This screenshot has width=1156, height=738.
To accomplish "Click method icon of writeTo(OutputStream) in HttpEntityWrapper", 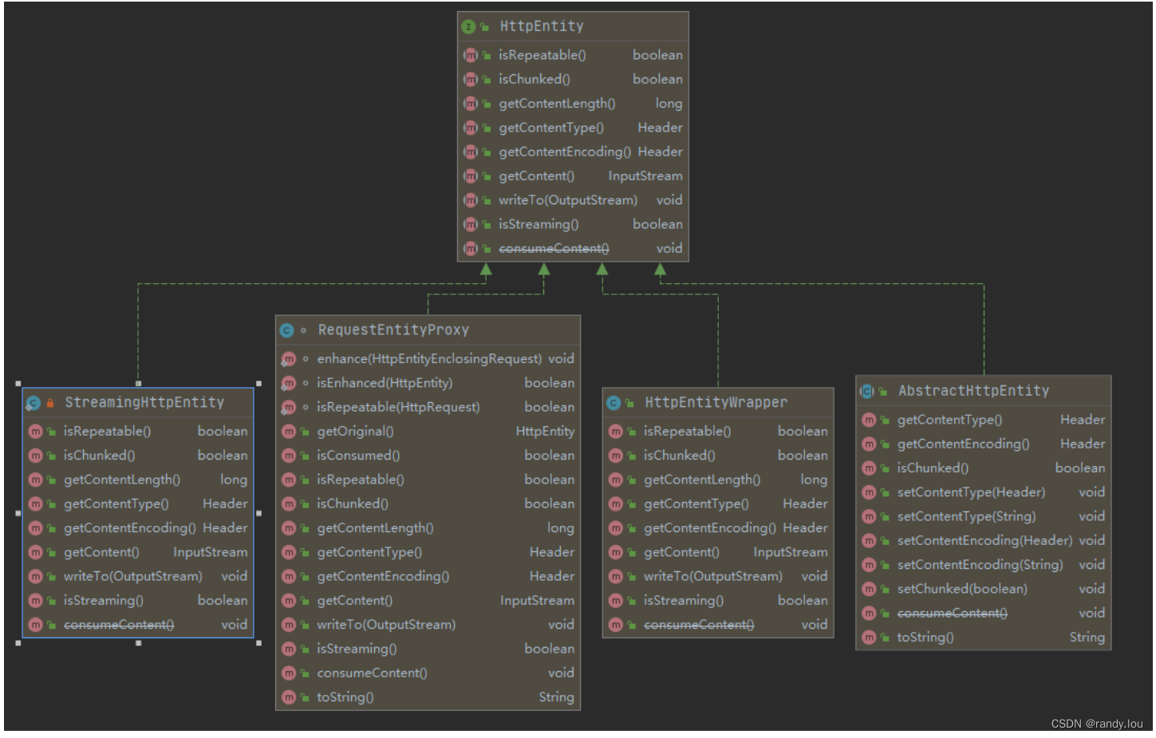I will (x=615, y=576).
